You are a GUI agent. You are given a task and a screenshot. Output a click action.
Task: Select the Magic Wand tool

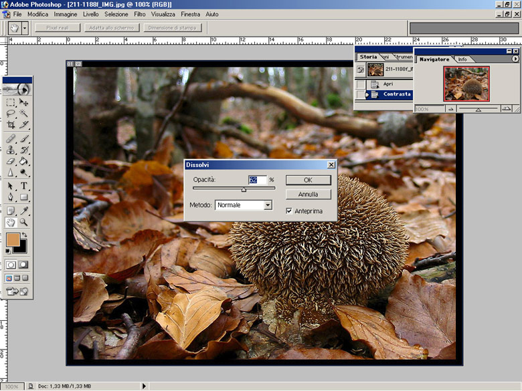click(x=24, y=114)
